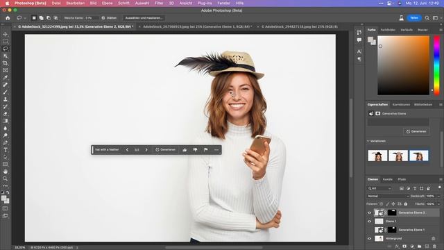
Task: Delete layer using trash icon in Layers panel
Action: click(x=434, y=247)
